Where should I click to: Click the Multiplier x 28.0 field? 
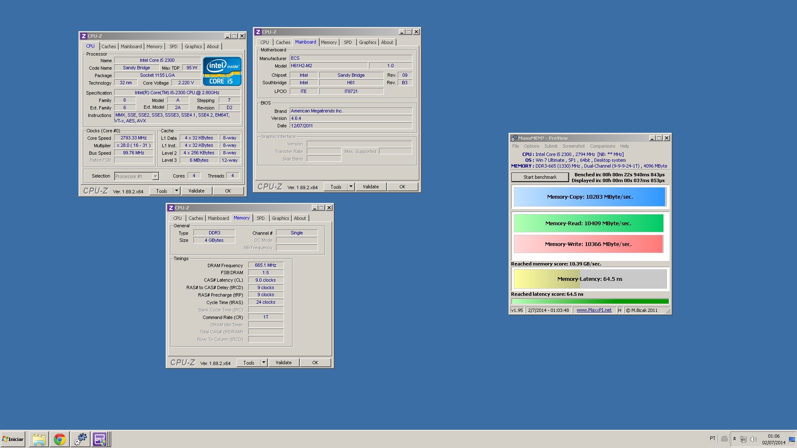[134, 146]
